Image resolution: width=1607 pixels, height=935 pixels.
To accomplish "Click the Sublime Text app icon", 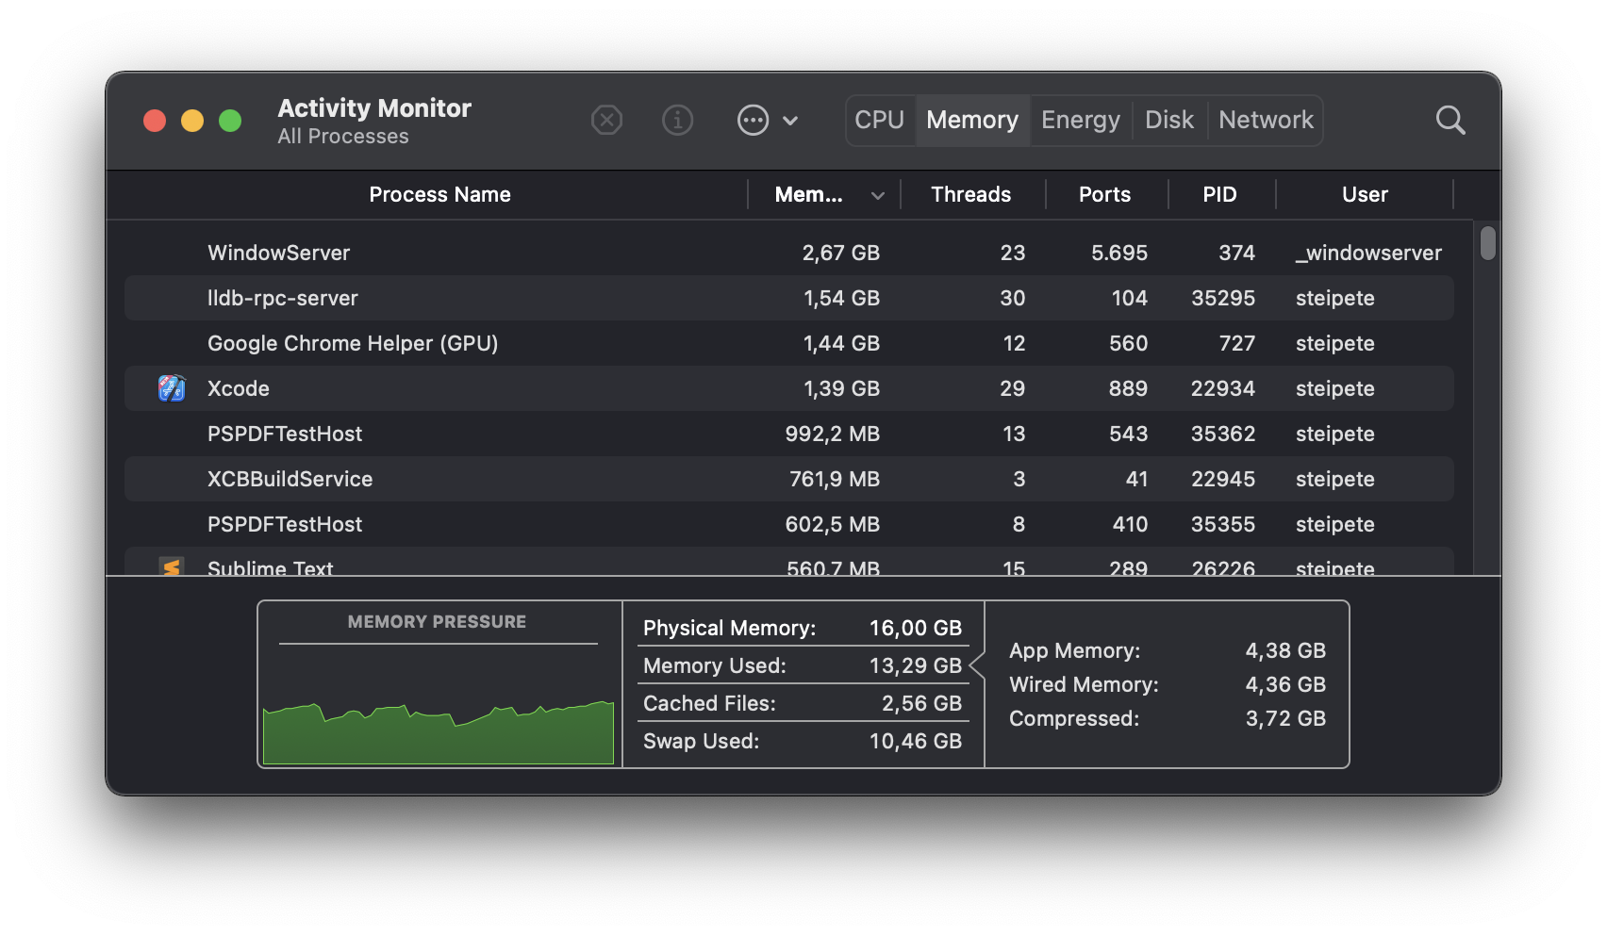I will click(x=172, y=567).
